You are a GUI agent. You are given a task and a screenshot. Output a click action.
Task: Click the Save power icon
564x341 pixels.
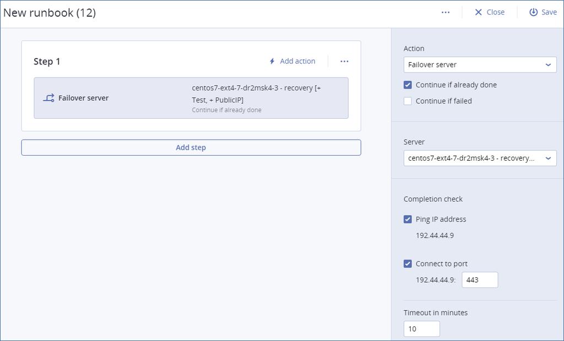533,12
